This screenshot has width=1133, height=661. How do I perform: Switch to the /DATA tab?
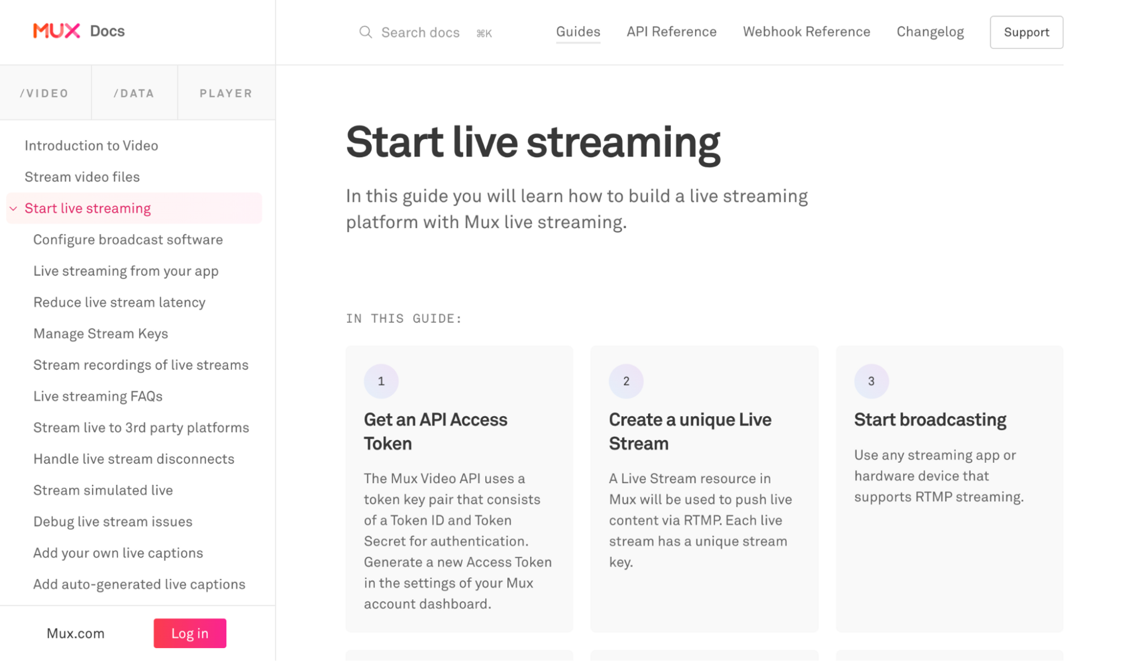[x=135, y=93]
